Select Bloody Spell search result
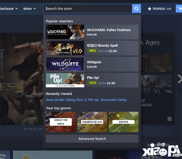The image size is (182, 159). (x=92, y=48)
